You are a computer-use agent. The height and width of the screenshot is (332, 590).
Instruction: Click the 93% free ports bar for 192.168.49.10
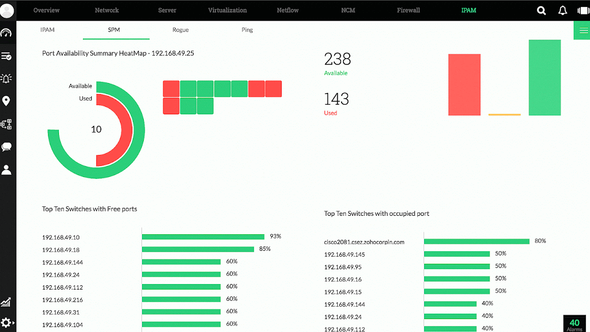(x=203, y=236)
